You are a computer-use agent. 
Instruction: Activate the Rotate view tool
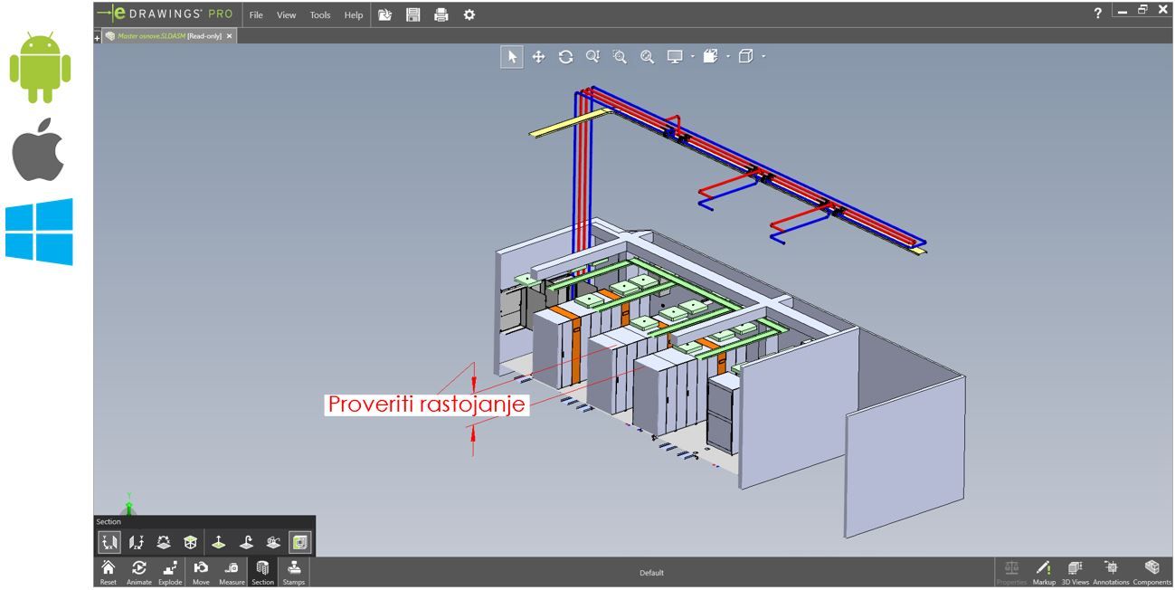[566, 57]
